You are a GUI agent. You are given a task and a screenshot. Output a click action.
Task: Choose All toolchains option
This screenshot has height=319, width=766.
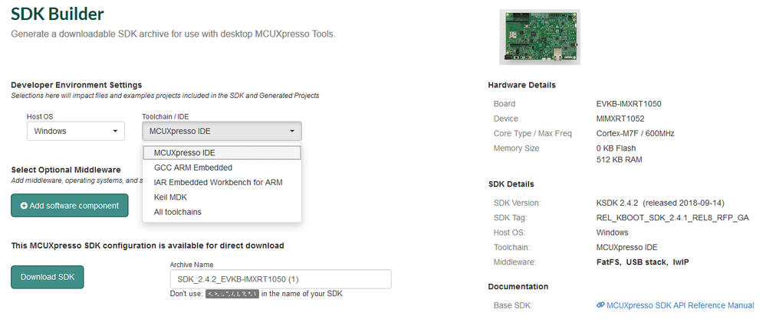(x=222, y=212)
